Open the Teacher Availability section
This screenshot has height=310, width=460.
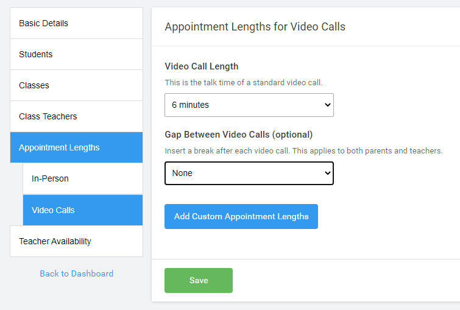55,241
